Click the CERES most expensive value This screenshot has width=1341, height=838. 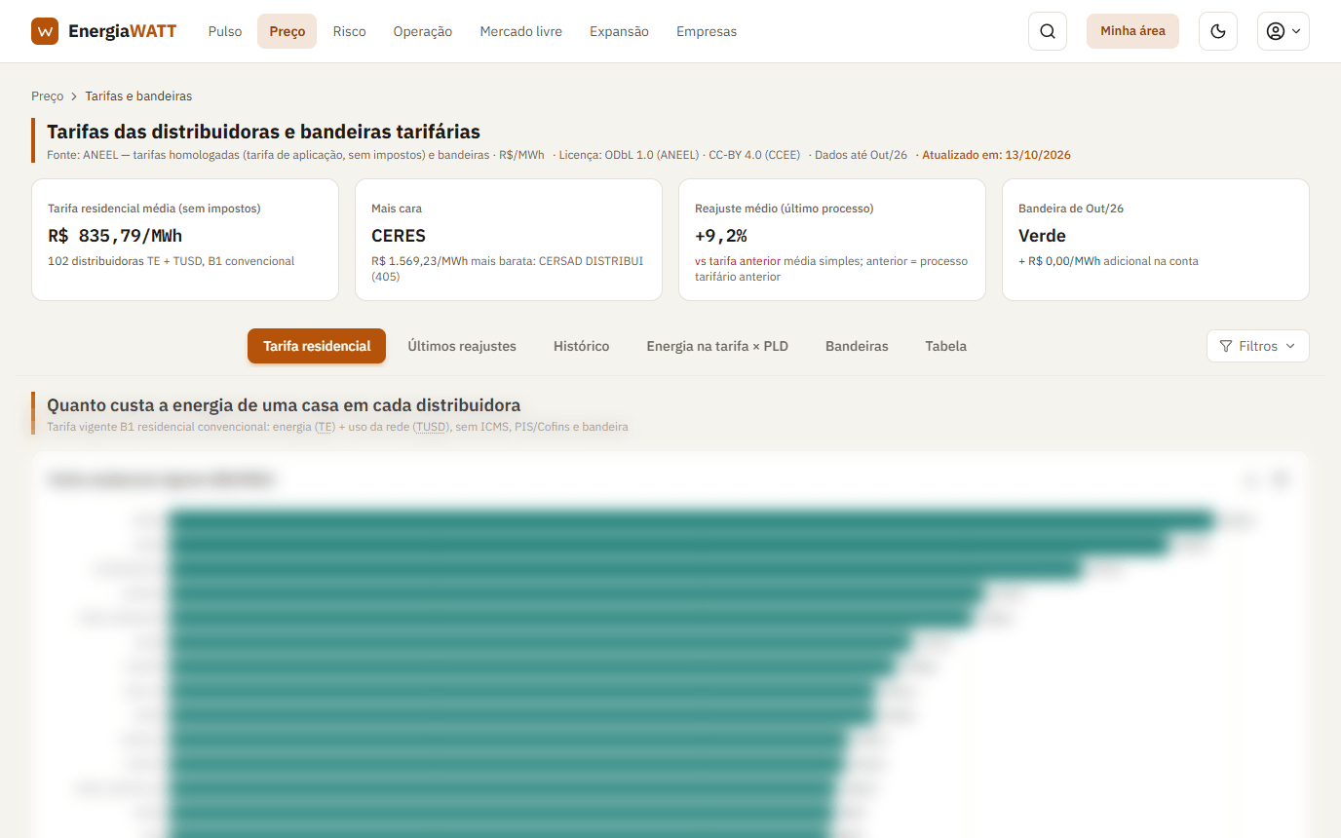[x=399, y=236]
